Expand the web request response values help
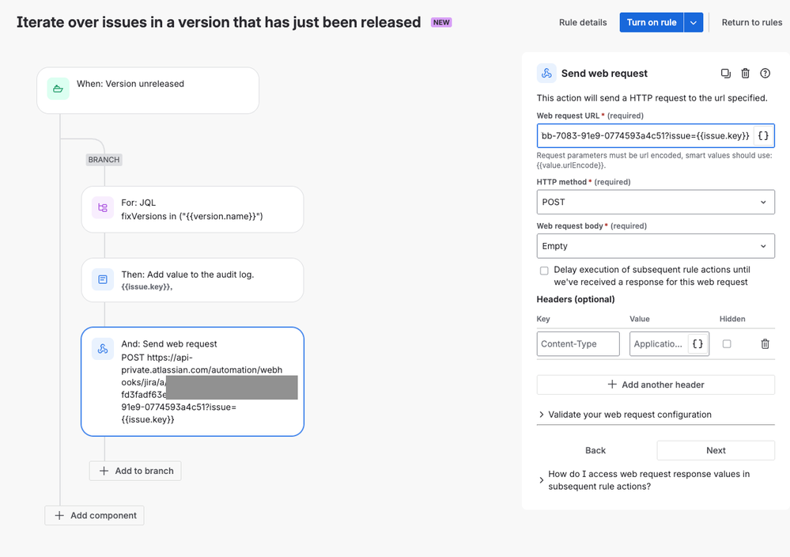Viewport: 790px width, 557px height. [x=648, y=480]
